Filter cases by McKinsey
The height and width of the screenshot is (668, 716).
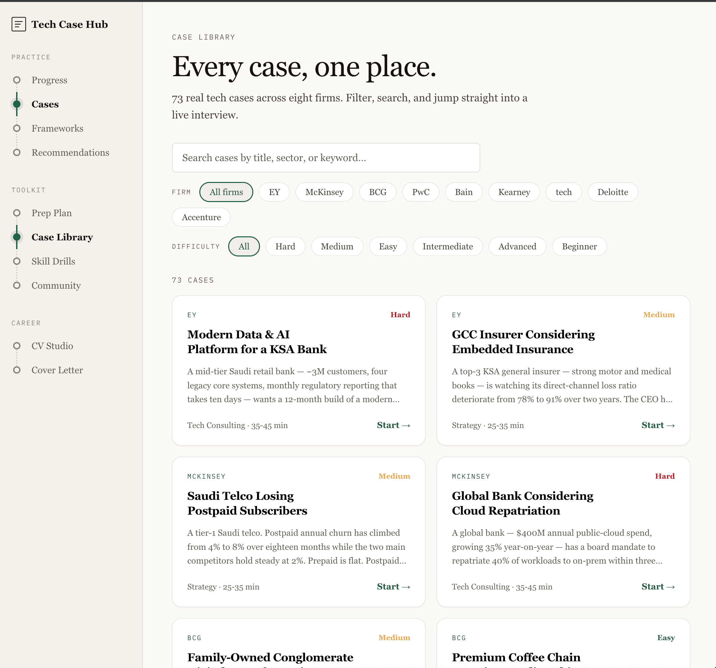[324, 192]
